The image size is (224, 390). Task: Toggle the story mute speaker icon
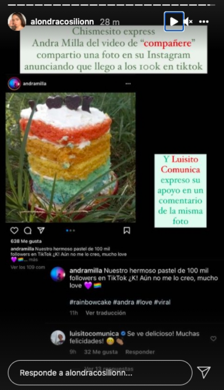click(x=188, y=21)
